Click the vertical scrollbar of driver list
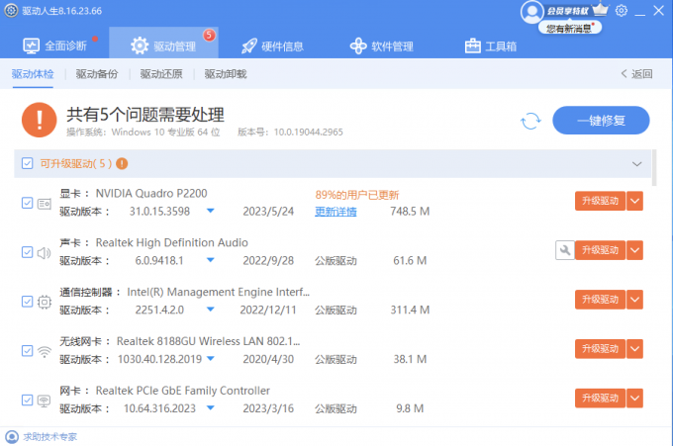Viewport: 673px width, 446px height. pos(654,168)
